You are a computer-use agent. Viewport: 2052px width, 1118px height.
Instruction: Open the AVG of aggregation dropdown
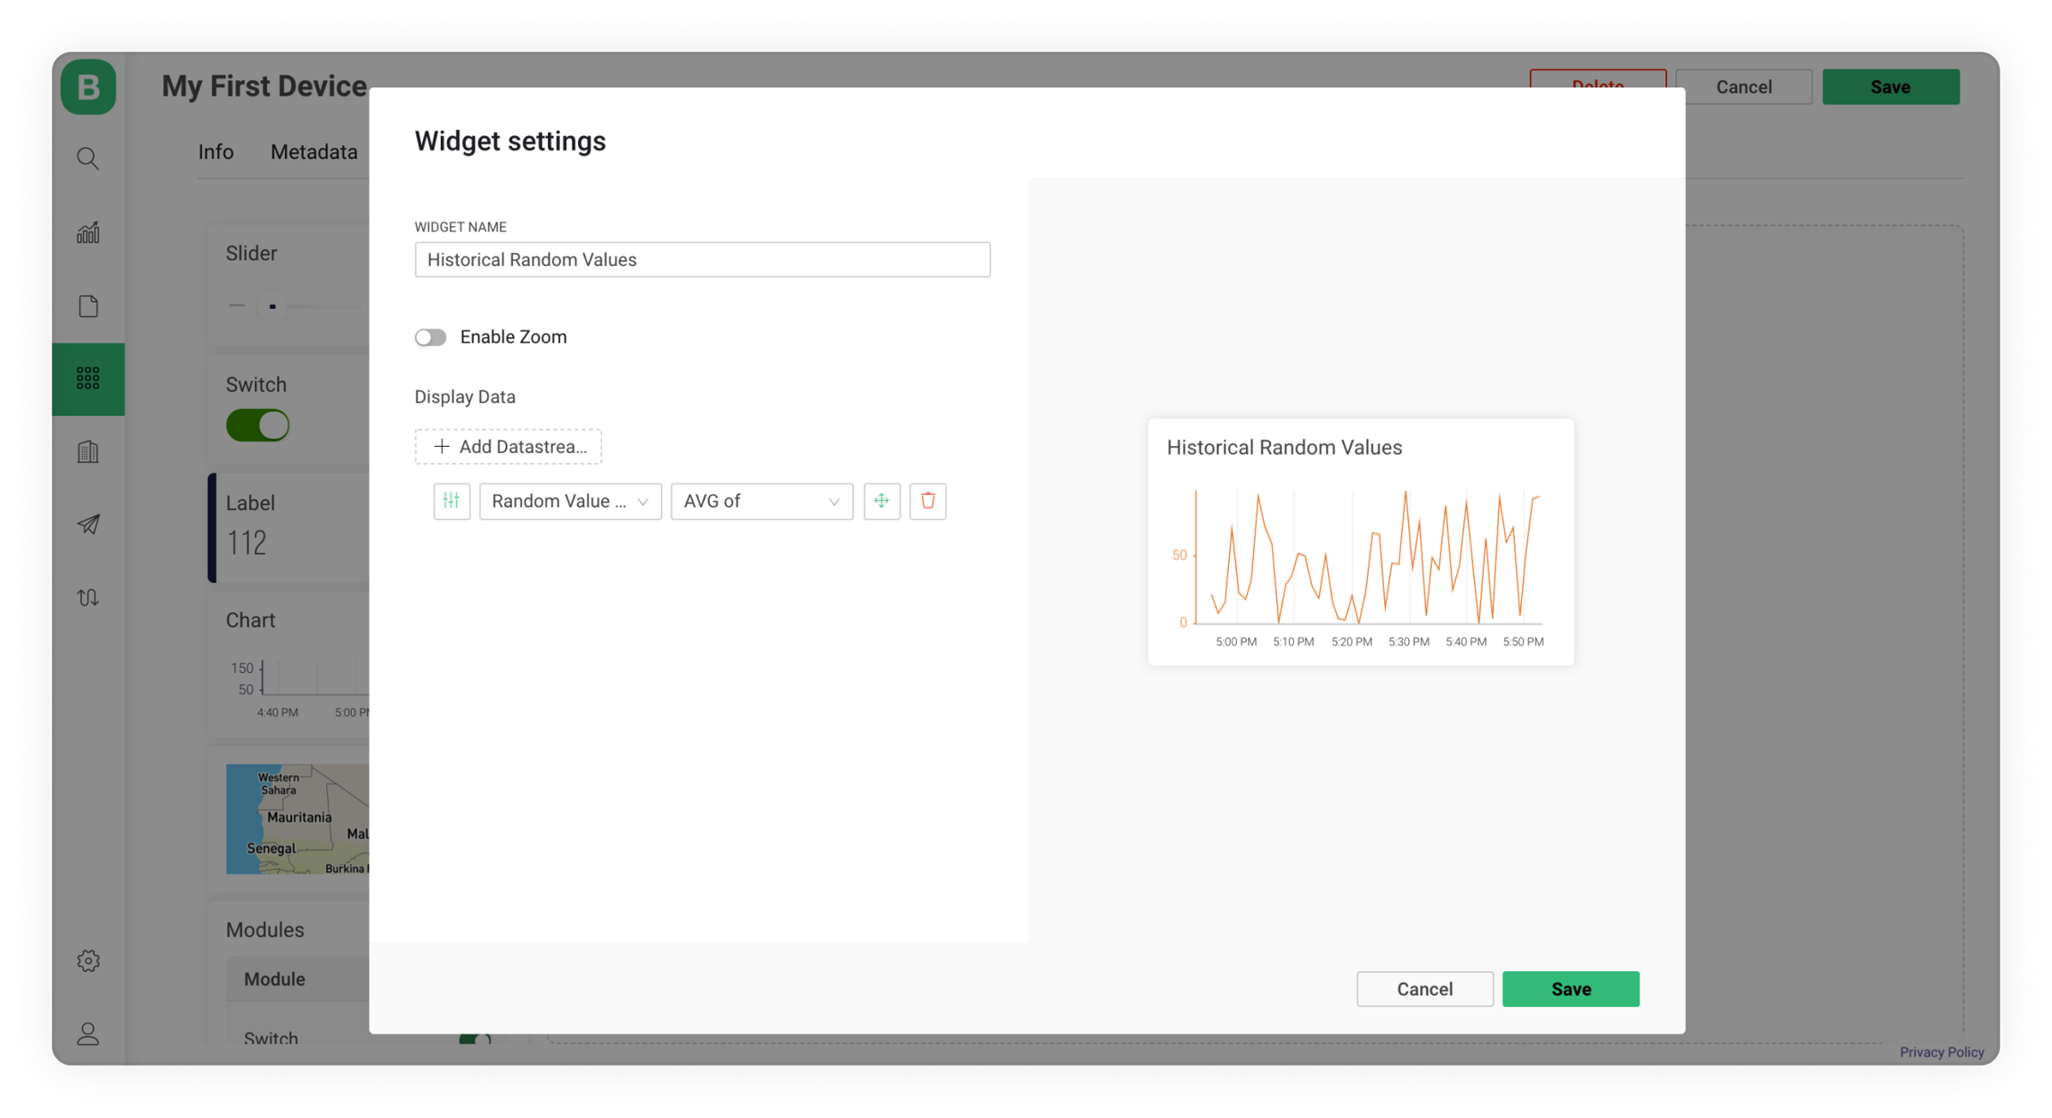click(761, 501)
